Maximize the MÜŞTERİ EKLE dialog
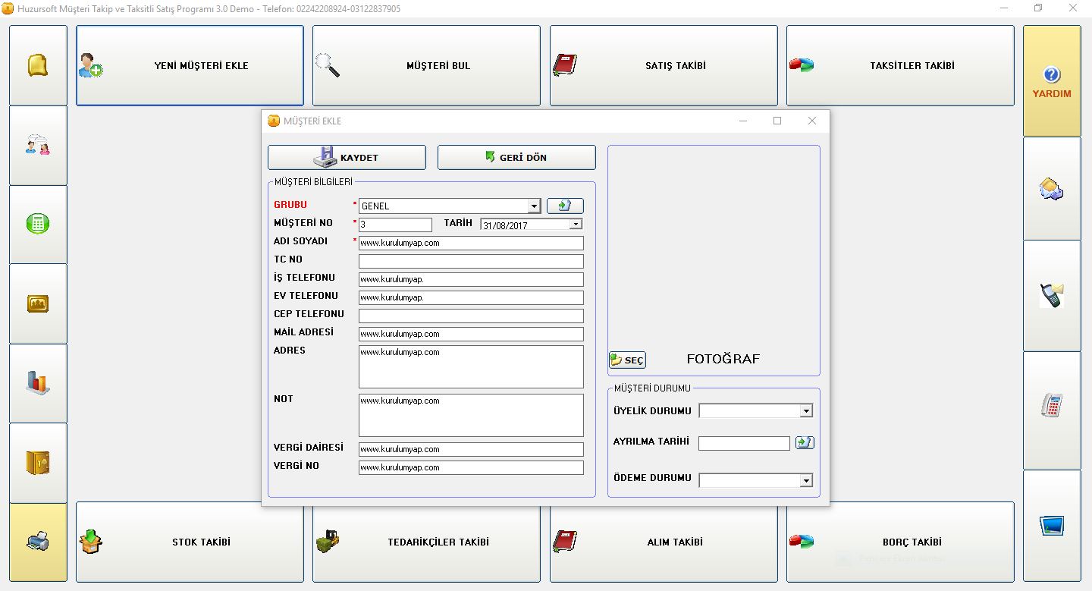This screenshot has width=1092, height=591. click(x=777, y=121)
